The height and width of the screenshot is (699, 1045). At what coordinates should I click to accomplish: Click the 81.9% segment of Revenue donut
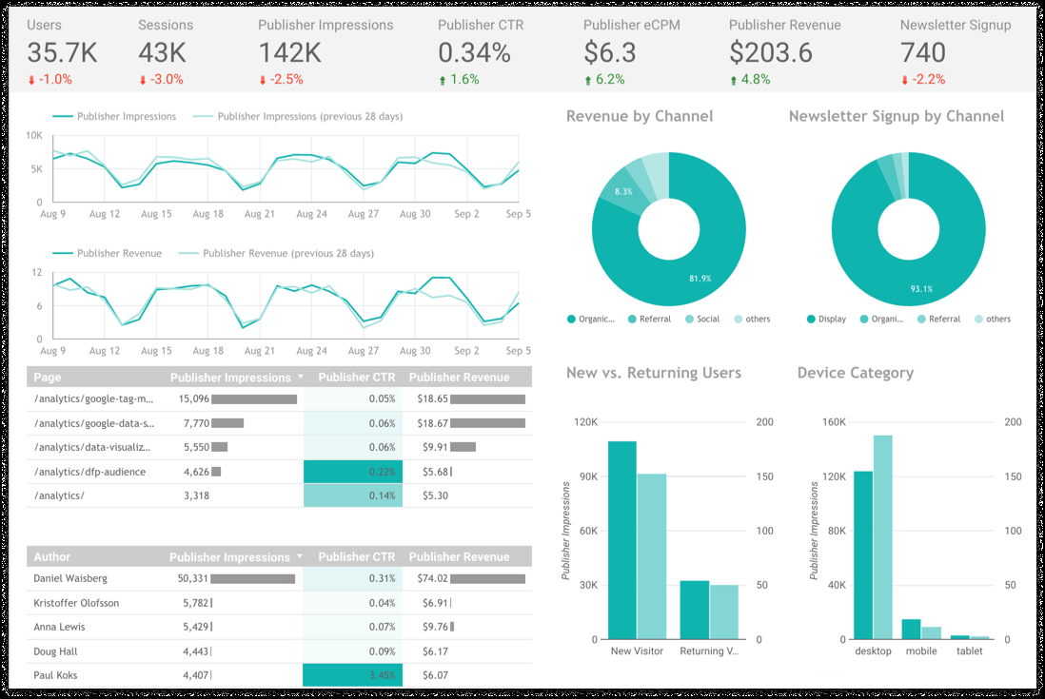click(x=700, y=279)
